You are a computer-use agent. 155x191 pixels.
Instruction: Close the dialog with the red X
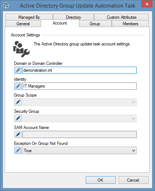coord(147,4)
